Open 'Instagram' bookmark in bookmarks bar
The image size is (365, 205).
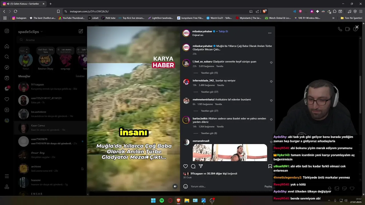point(19,18)
